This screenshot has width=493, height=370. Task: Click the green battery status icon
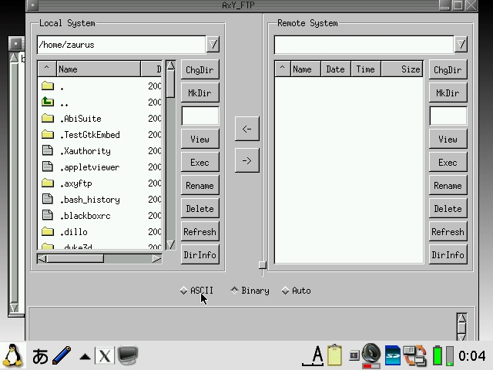438,356
